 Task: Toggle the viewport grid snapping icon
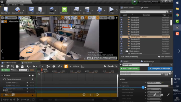tap(79, 18)
